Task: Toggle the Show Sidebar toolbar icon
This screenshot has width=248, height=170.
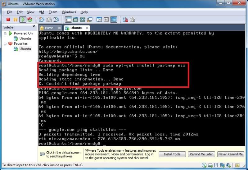Action: (x=68, y=20)
